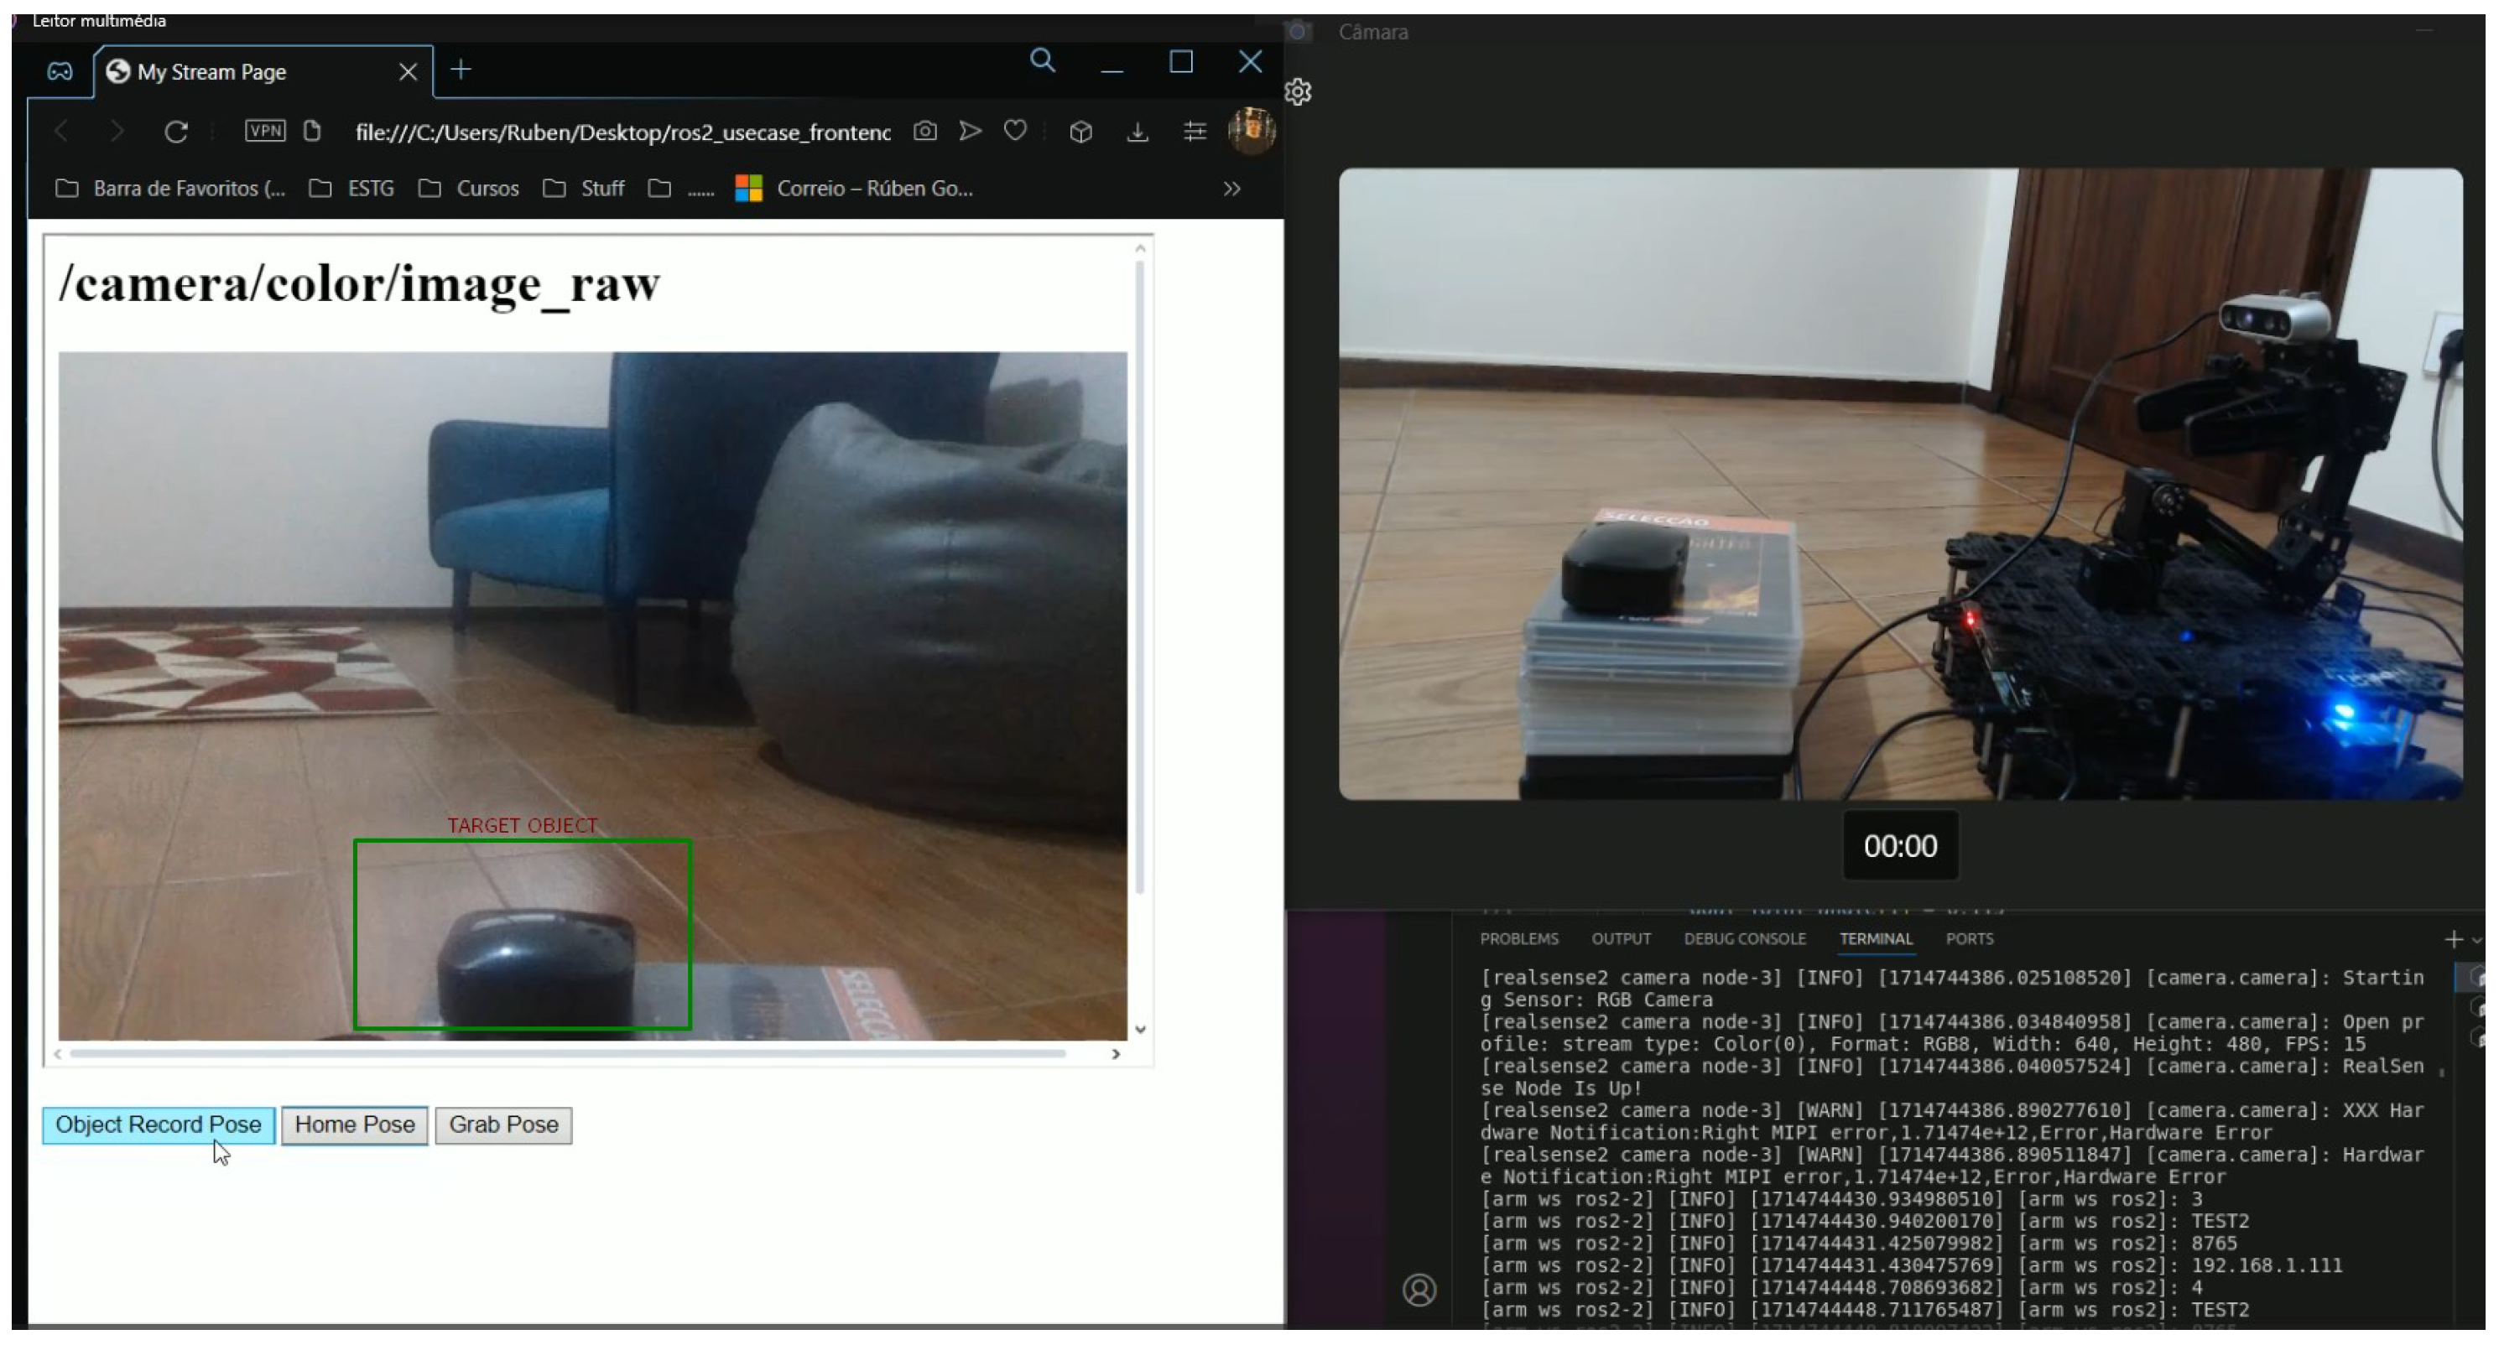Open the easy setup sliders icon

point(1195,132)
